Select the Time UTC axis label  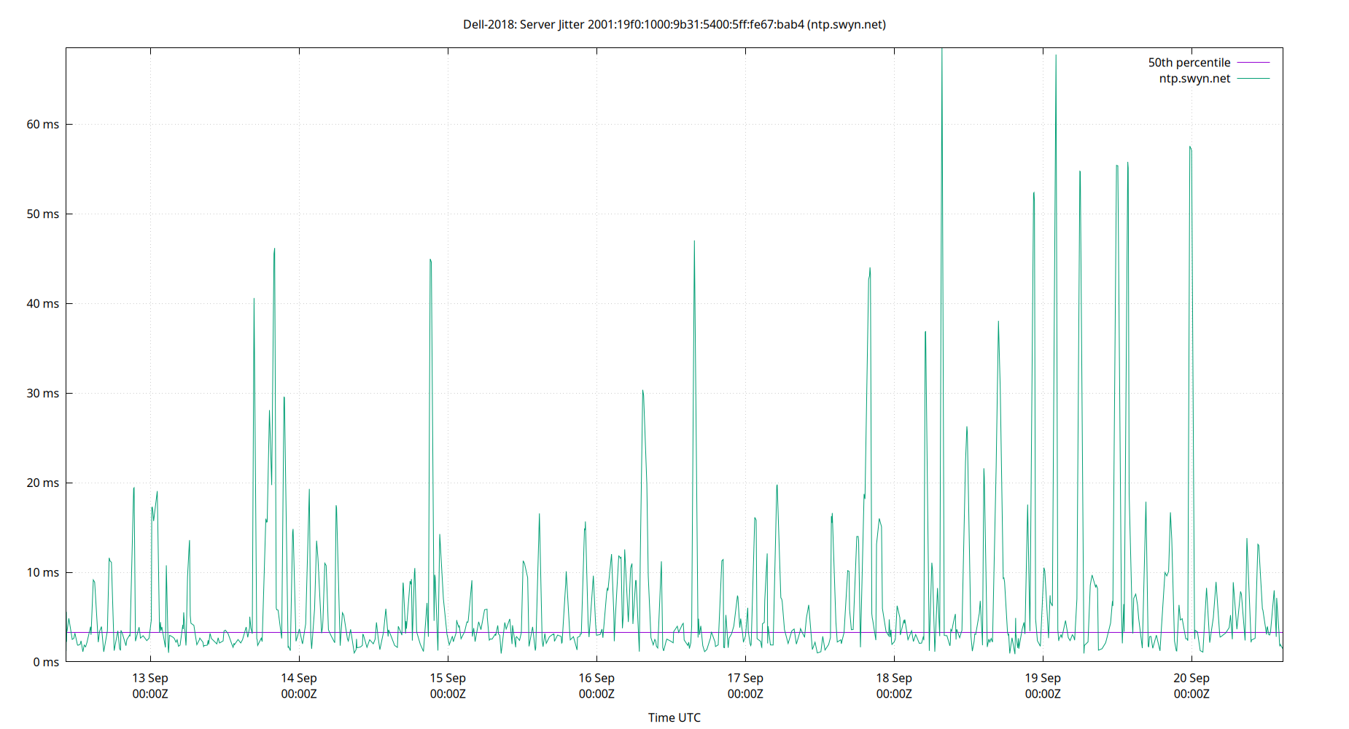pyautogui.click(x=674, y=717)
